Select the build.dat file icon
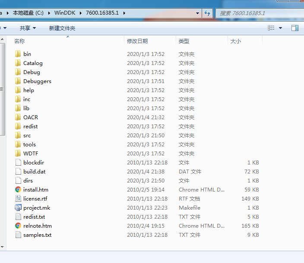Screen dimensions: 304x263 (18, 172)
